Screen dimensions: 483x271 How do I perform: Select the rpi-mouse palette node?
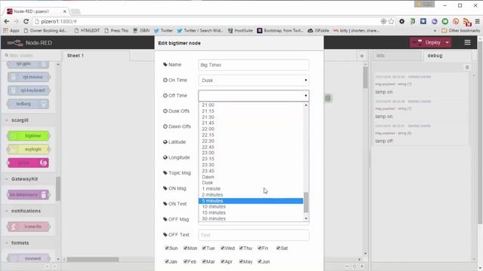[x=29, y=77]
